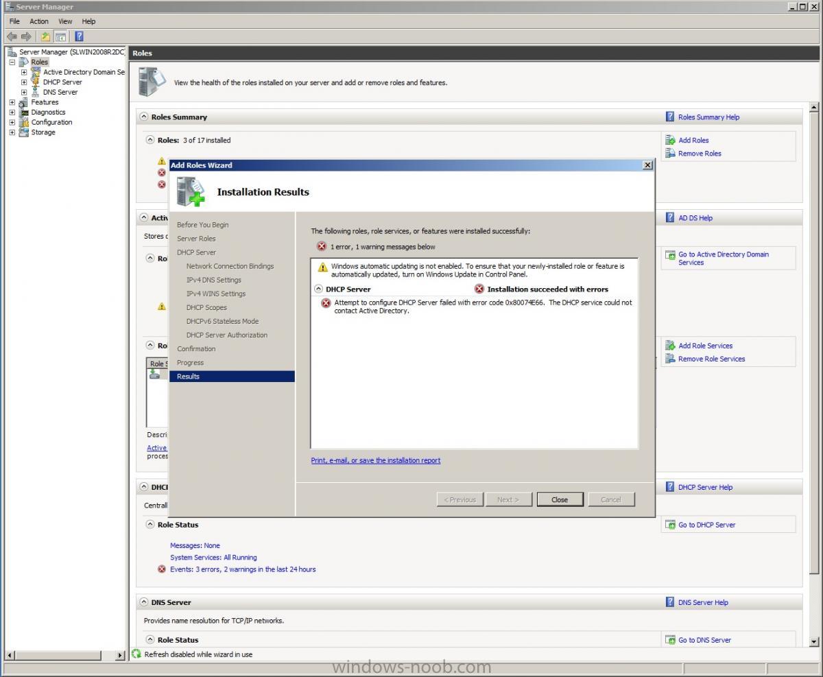
Task: Click the error icon beside failed DHCP configuration message
Action: point(326,303)
